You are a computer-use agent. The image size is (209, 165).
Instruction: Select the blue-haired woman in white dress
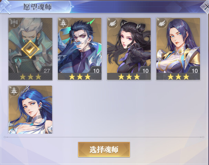pyautogui.click(x=30, y=110)
